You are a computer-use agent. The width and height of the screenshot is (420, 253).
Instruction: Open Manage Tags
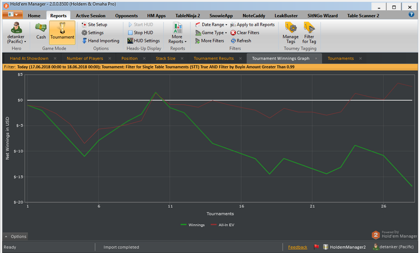pyautogui.click(x=290, y=33)
